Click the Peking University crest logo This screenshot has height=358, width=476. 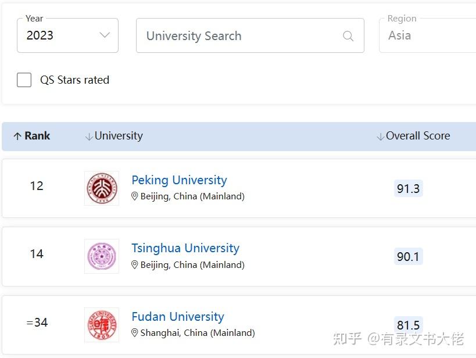(x=102, y=188)
